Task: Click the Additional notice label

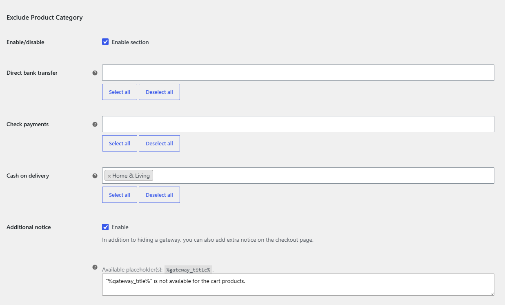Action: point(29,227)
